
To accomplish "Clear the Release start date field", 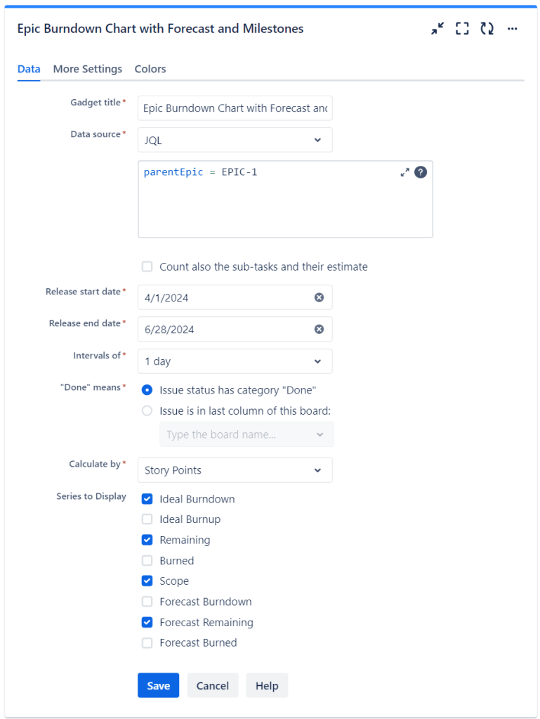I will pos(320,297).
